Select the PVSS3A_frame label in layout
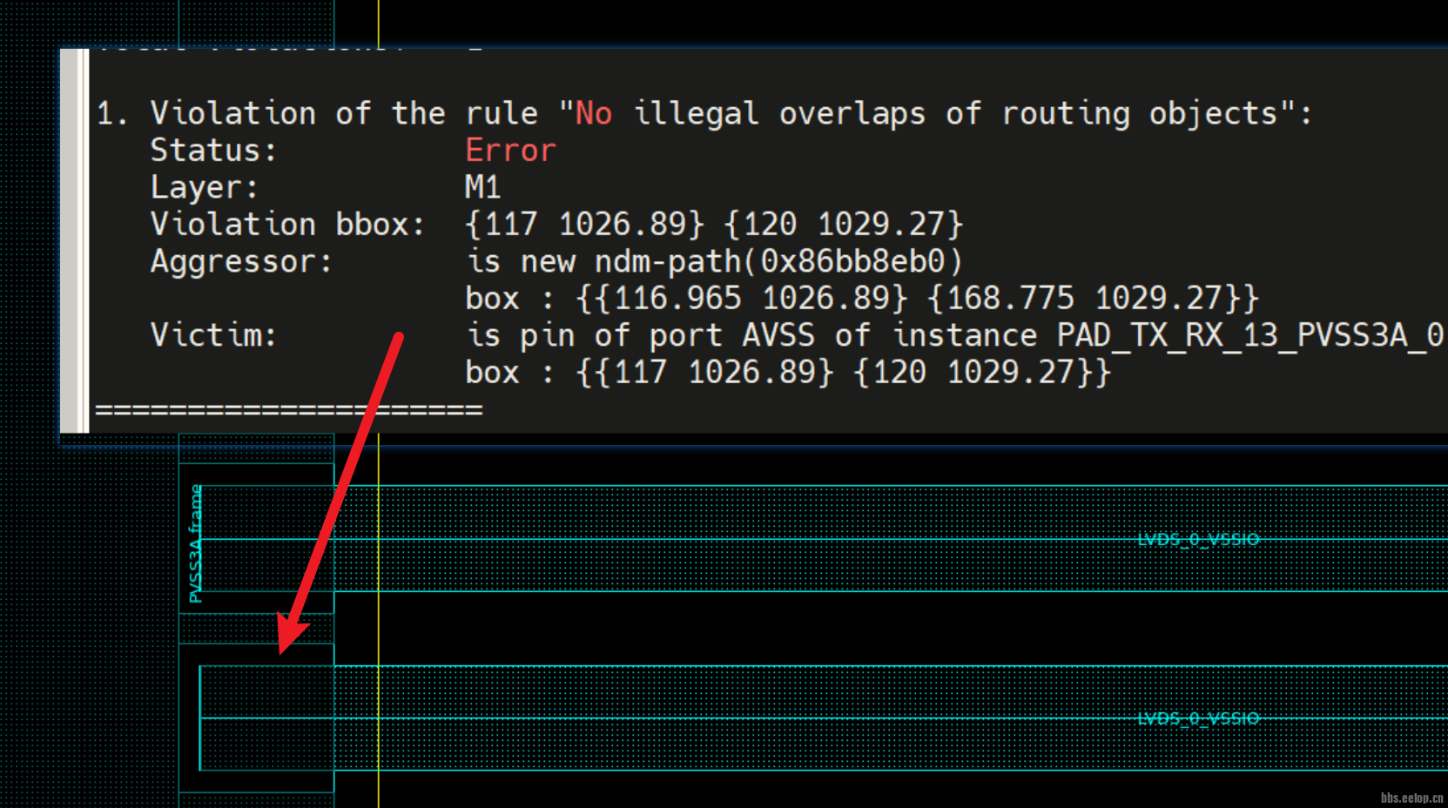1448x808 pixels. tap(196, 544)
